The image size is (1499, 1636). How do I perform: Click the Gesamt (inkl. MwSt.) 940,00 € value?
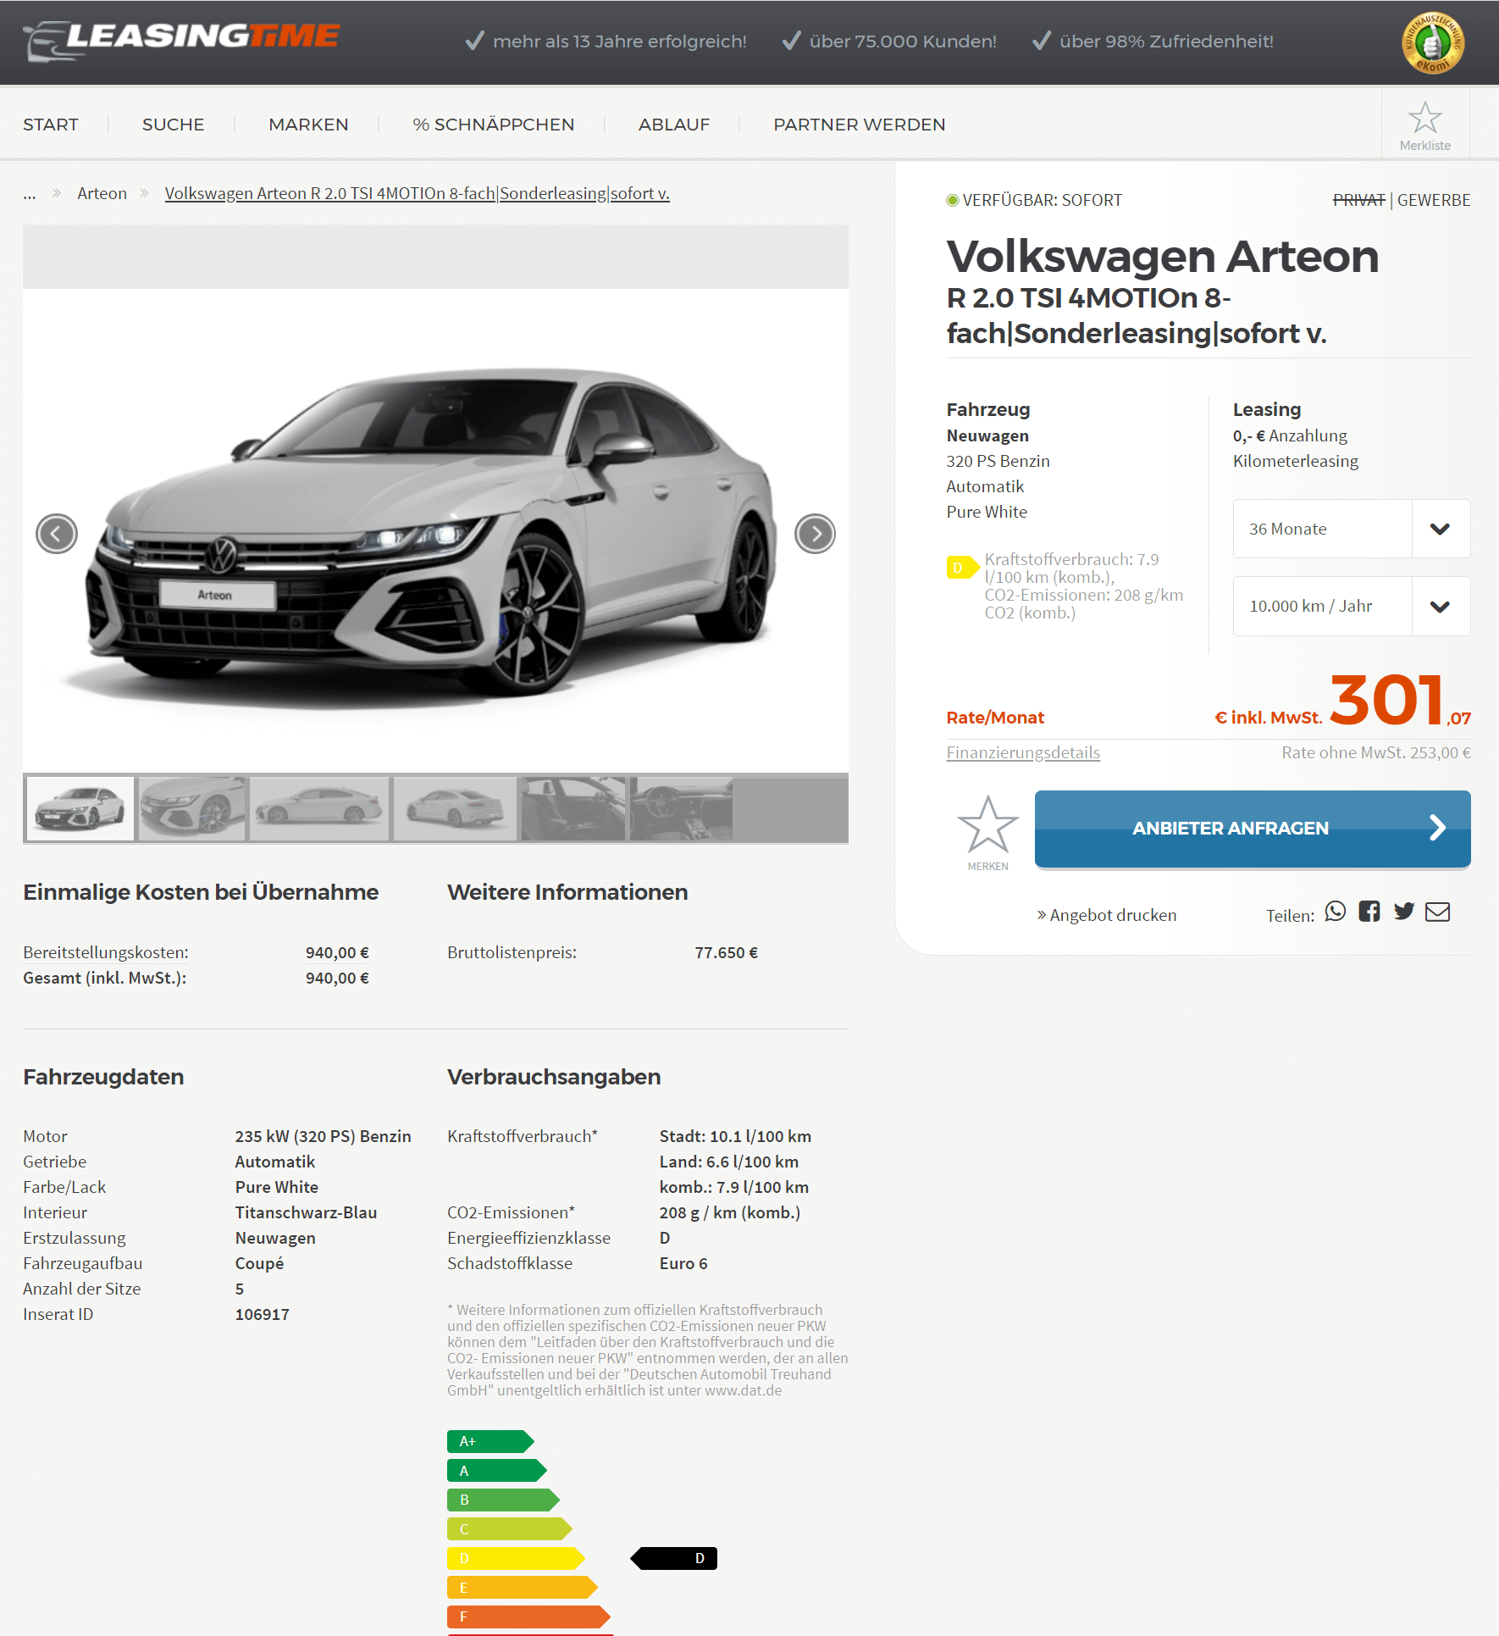[x=337, y=978]
